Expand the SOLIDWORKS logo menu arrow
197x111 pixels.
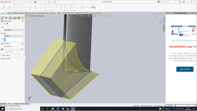coord(14,2)
